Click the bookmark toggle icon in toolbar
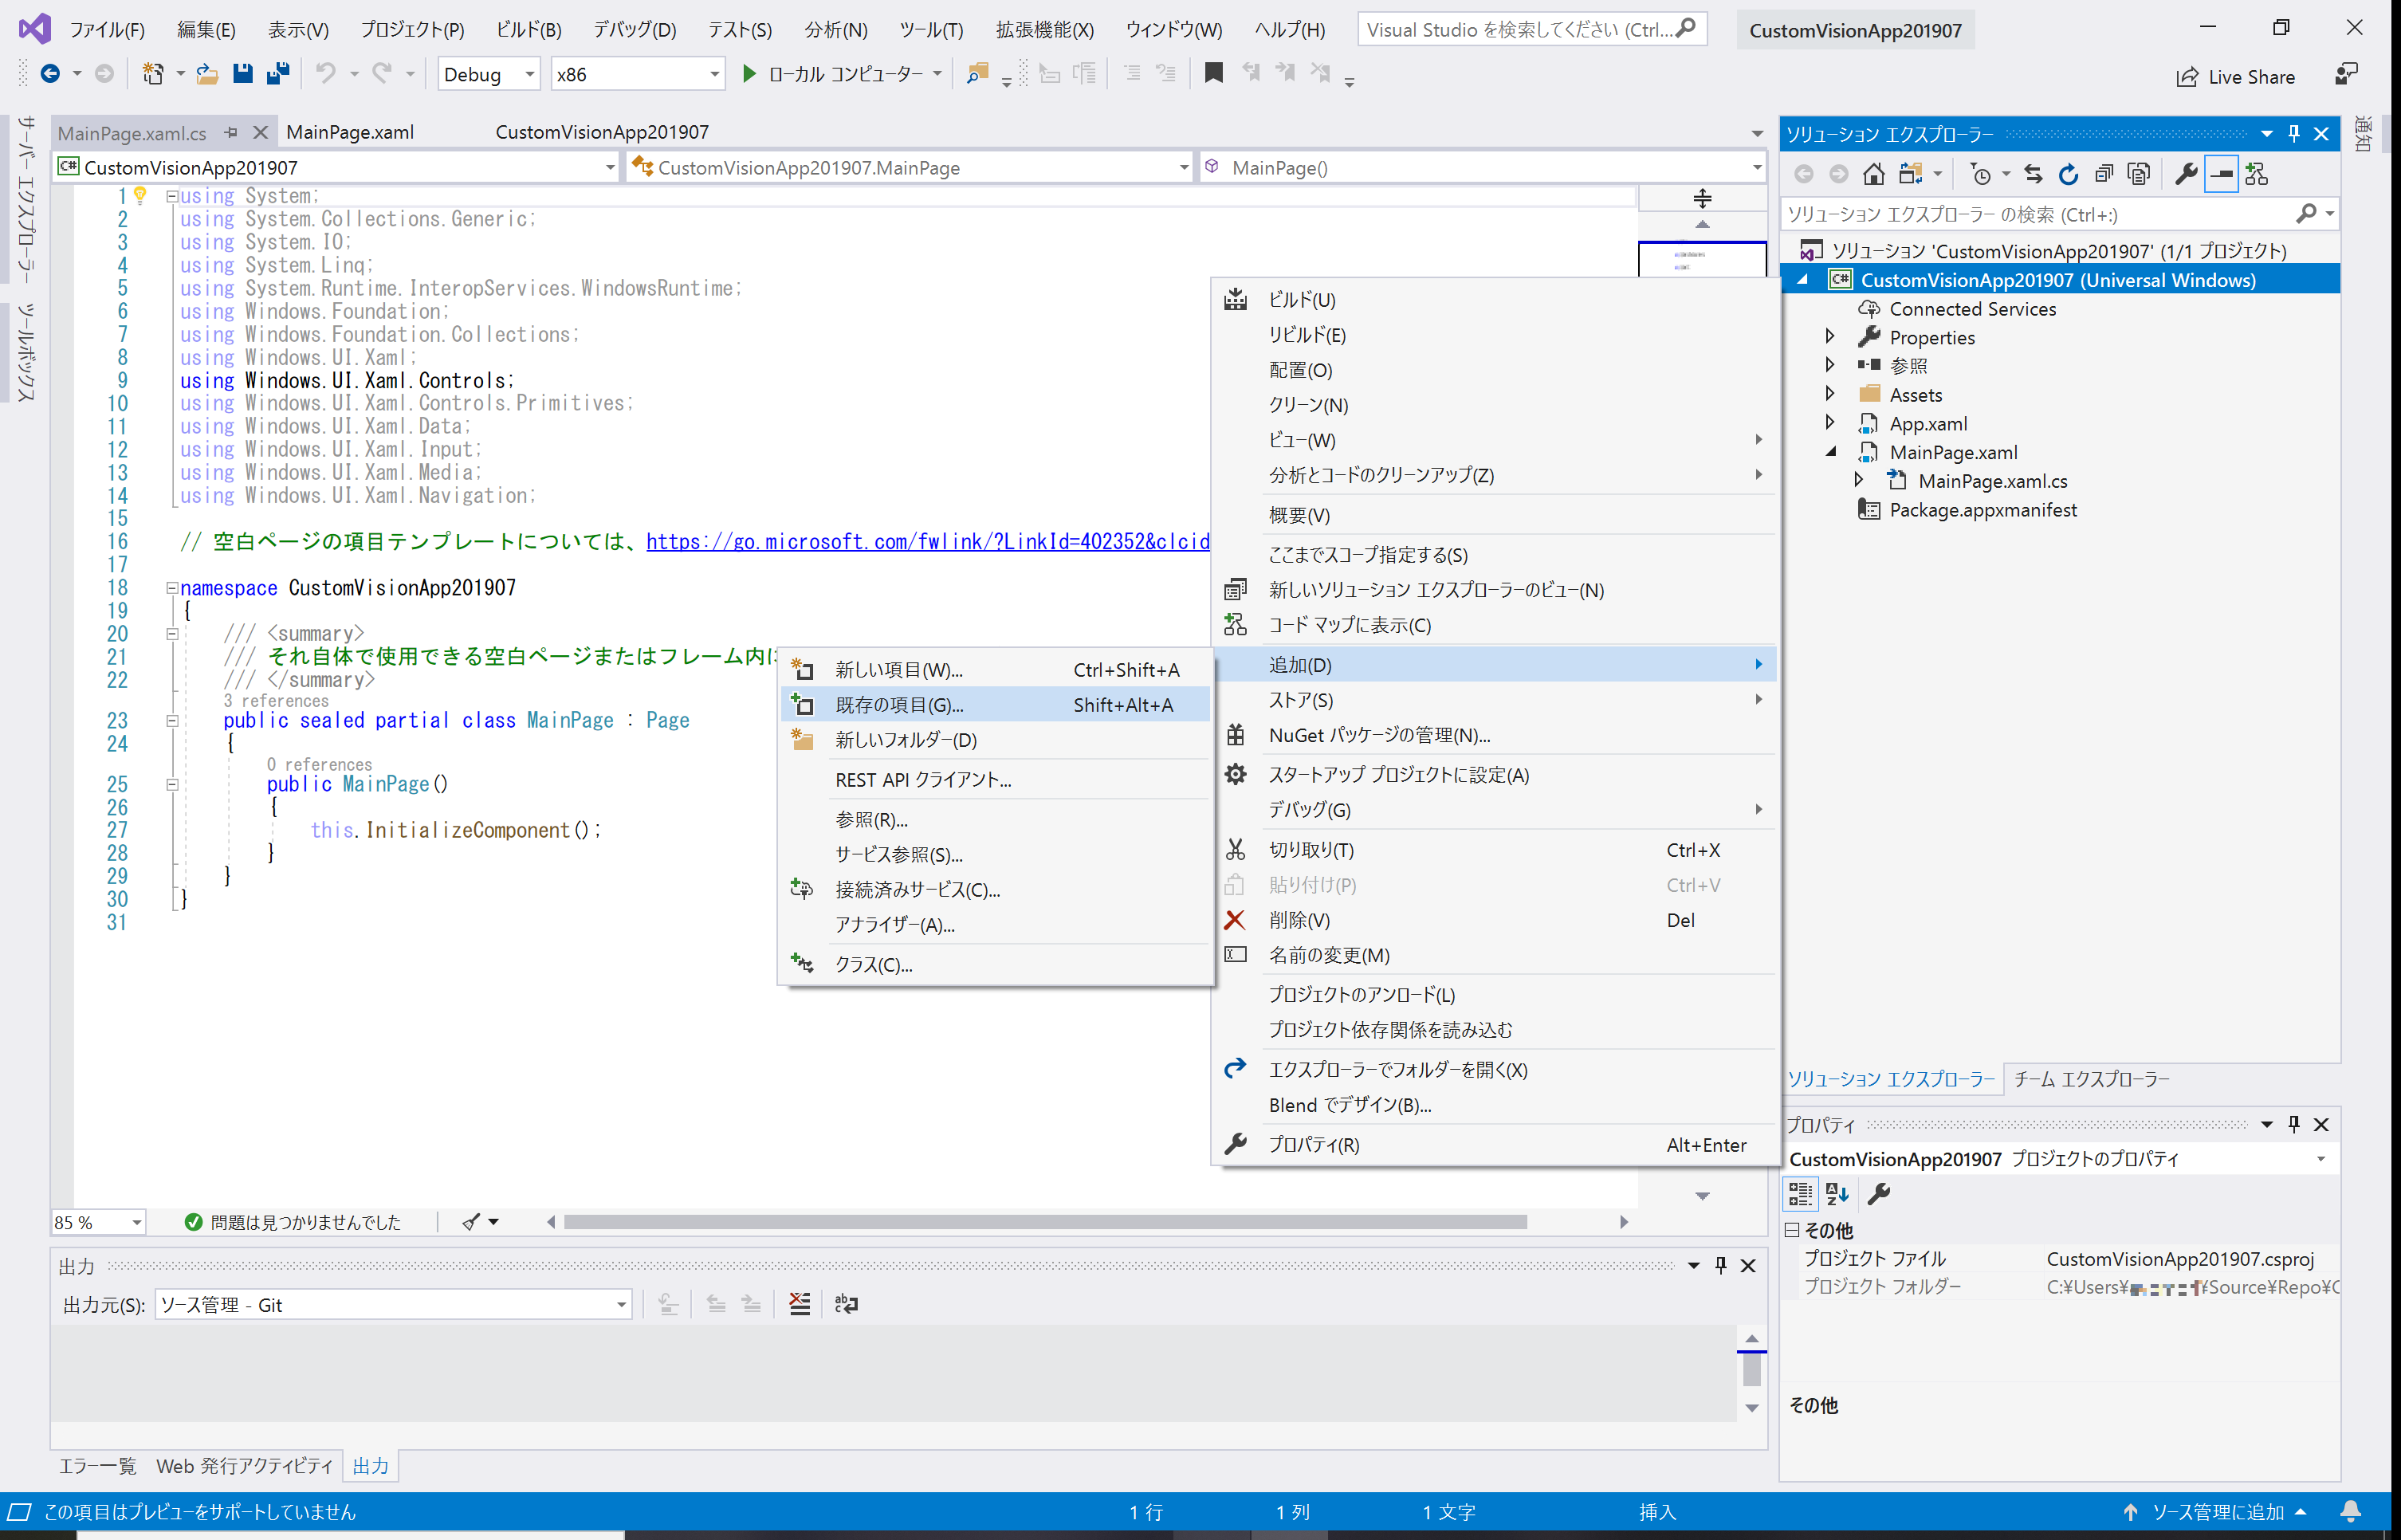This screenshot has height=1540, width=2401. (x=1213, y=73)
